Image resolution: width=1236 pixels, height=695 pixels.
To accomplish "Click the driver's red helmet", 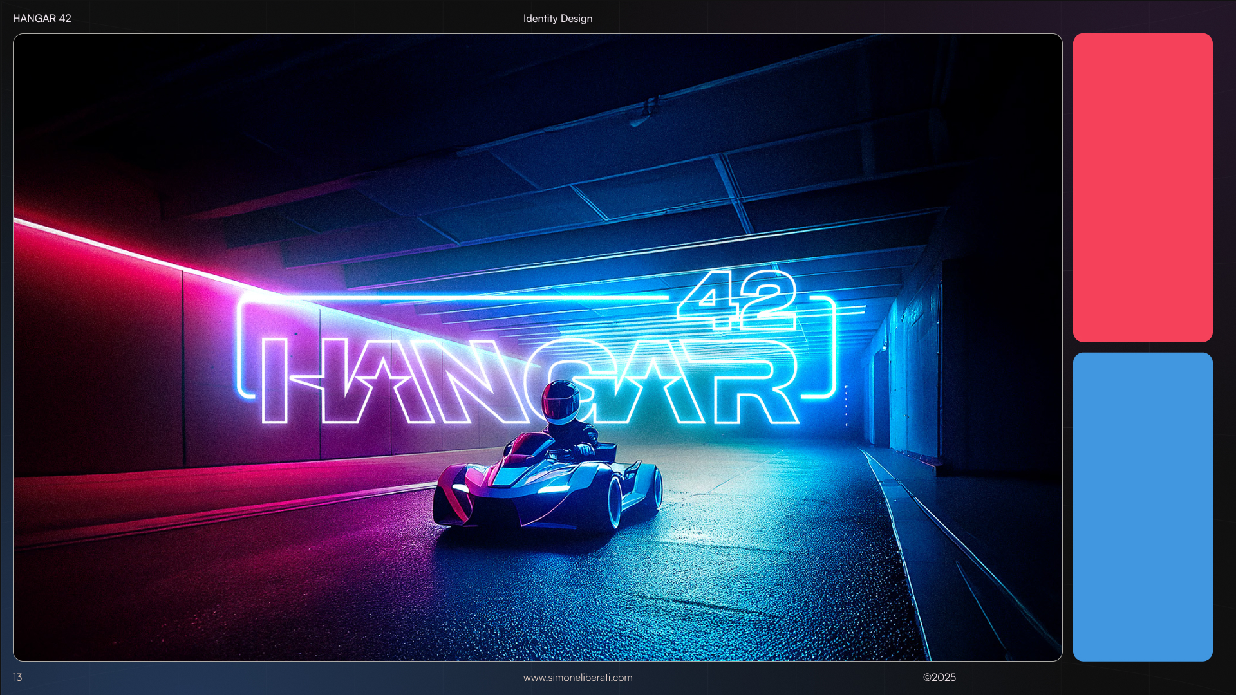I will coord(560,402).
